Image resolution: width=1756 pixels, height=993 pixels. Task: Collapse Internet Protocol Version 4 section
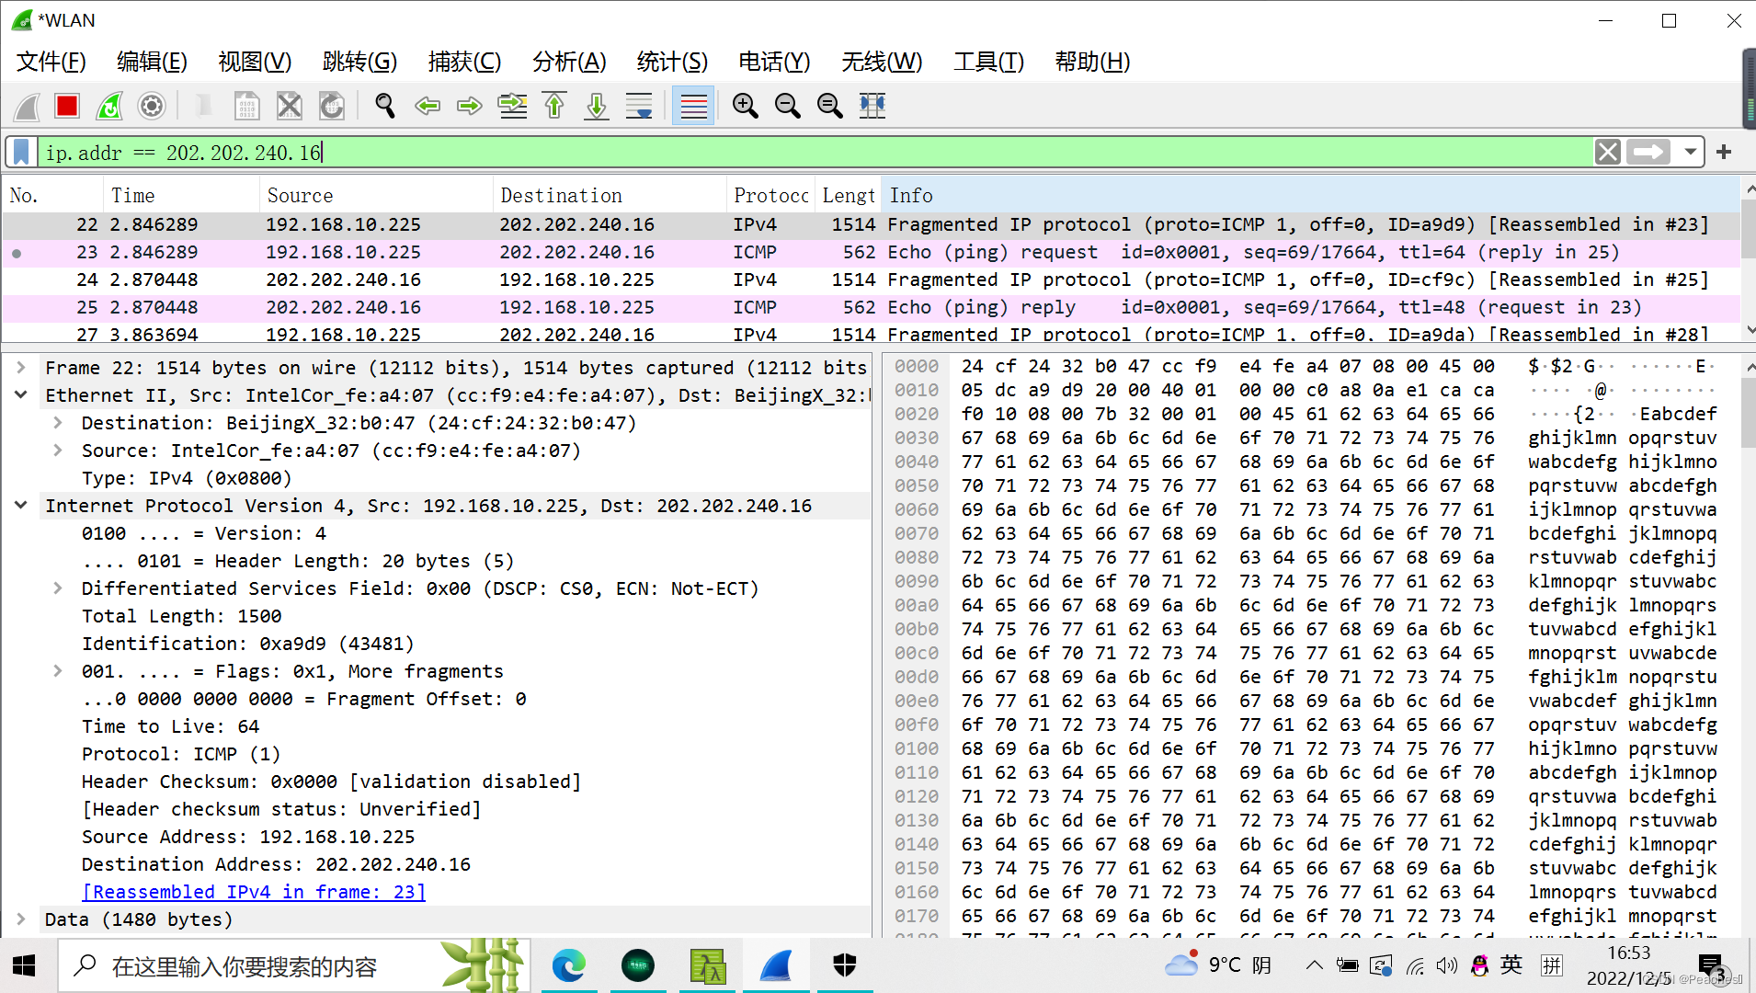click(21, 506)
